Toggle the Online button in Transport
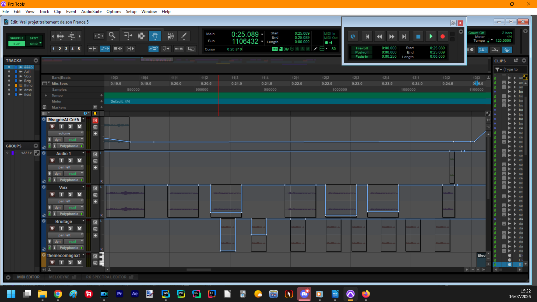The height and width of the screenshot is (302, 537). pyautogui.click(x=353, y=36)
